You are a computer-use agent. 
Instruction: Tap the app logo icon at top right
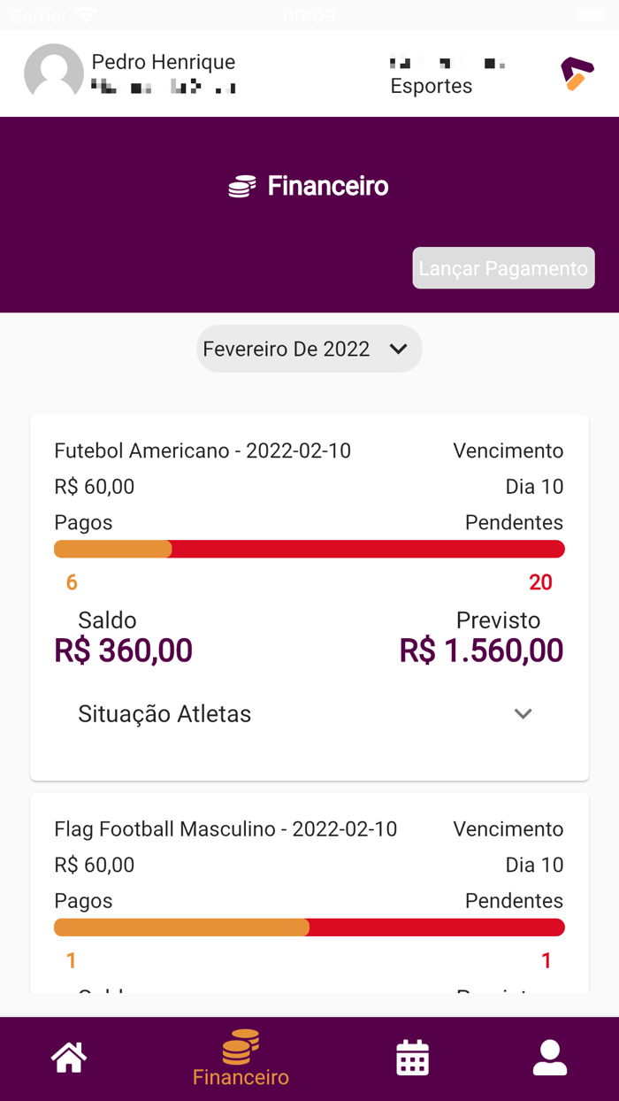click(577, 73)
